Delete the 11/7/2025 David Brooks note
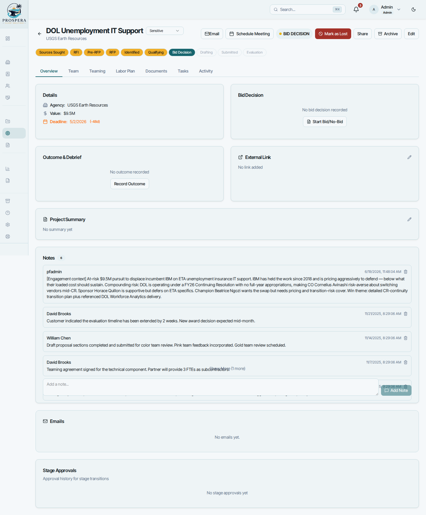426x515 pixels. [406, 362]
